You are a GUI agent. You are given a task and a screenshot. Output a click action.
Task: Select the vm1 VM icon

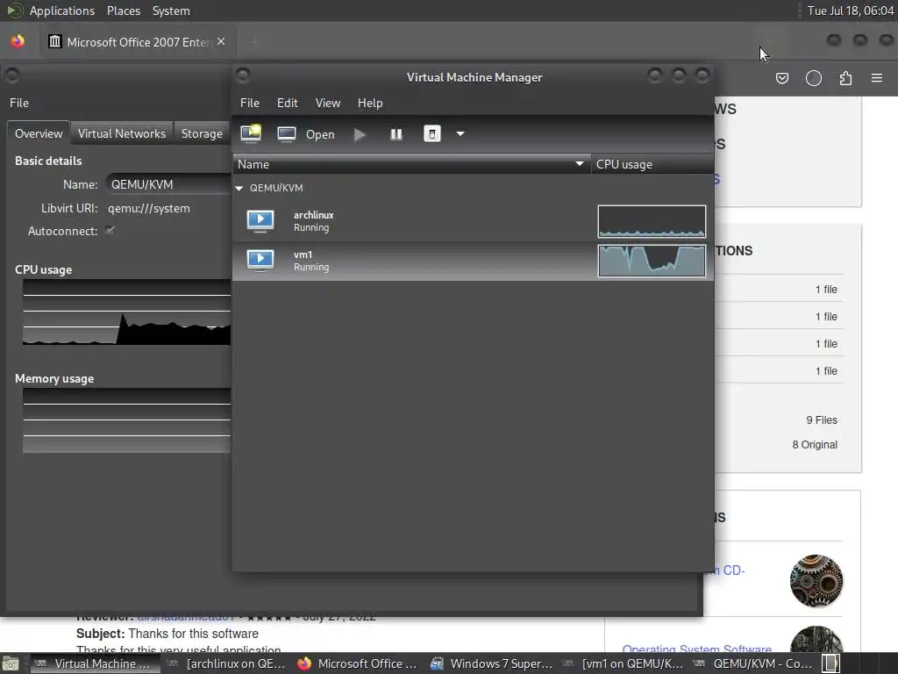(260, 261)
